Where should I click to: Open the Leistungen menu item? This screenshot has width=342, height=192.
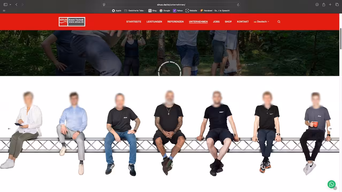tap(154, 22)
